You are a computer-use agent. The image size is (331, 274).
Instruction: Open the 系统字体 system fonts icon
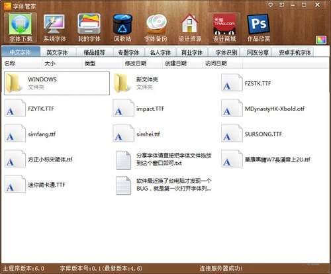54,28
